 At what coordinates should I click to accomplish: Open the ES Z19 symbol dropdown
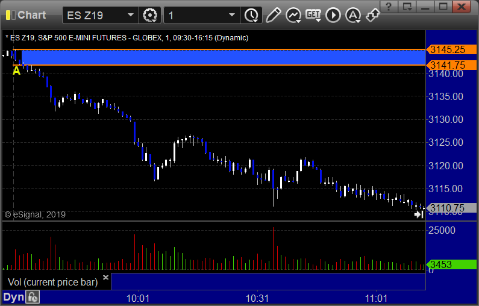[130, 15]
